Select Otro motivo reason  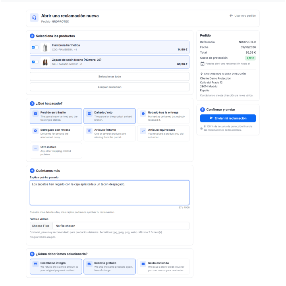[56, 151]
